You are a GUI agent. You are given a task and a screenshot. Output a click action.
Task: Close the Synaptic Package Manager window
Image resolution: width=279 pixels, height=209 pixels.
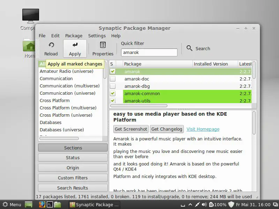[x=254, y=29]
